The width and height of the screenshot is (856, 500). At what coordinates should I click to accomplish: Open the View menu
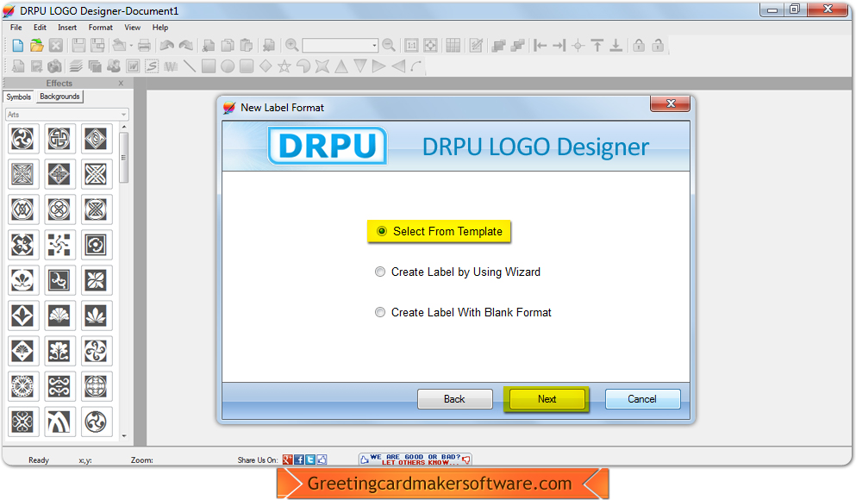tap(132, 28)
